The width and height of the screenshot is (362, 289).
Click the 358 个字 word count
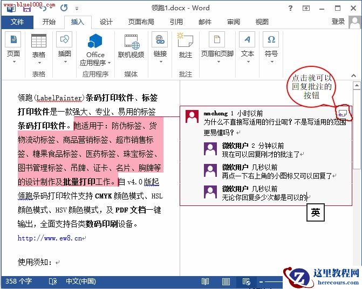[18, 281]
